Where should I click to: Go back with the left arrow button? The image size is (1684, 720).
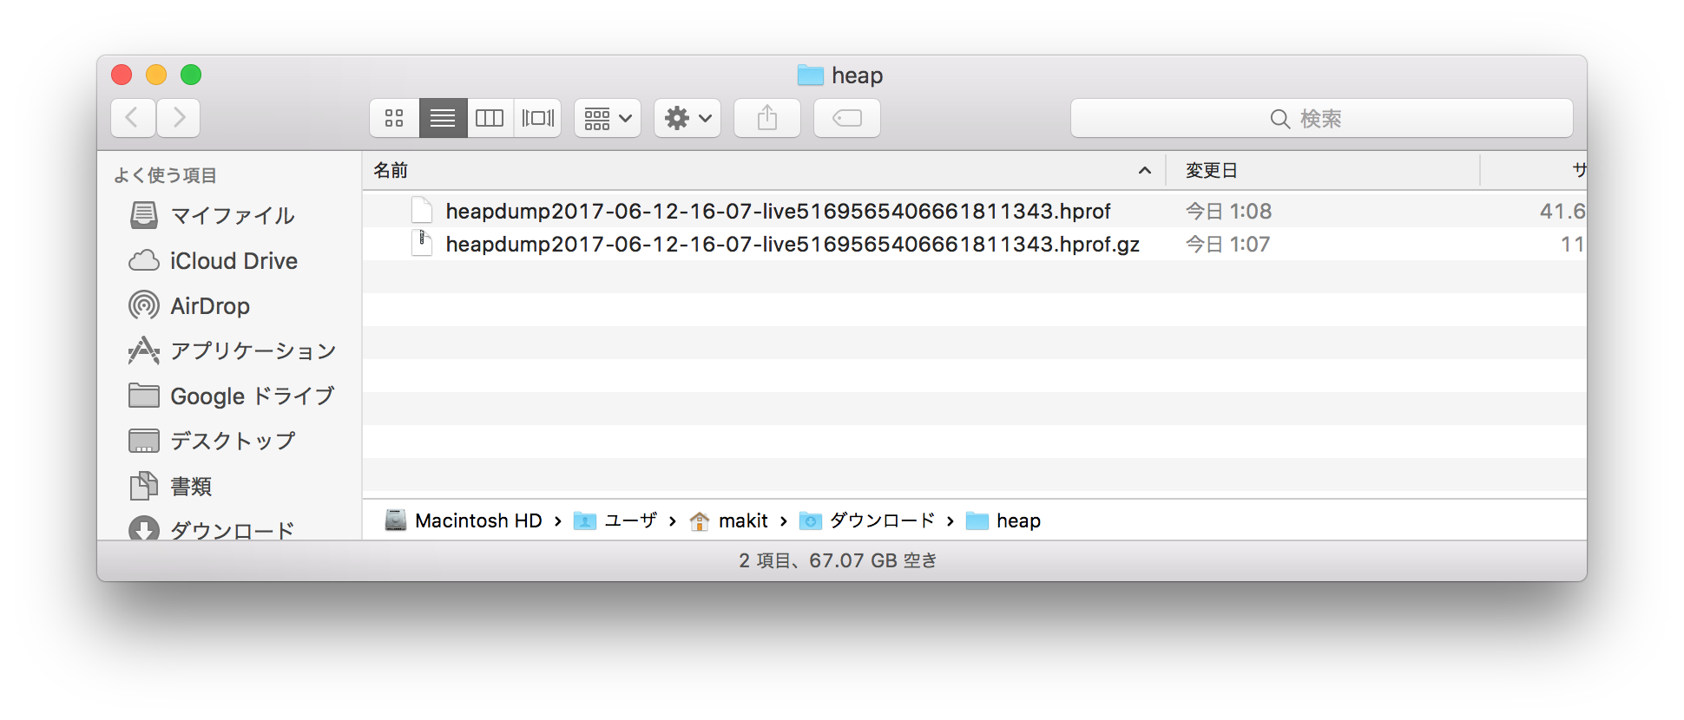[133, 118]
